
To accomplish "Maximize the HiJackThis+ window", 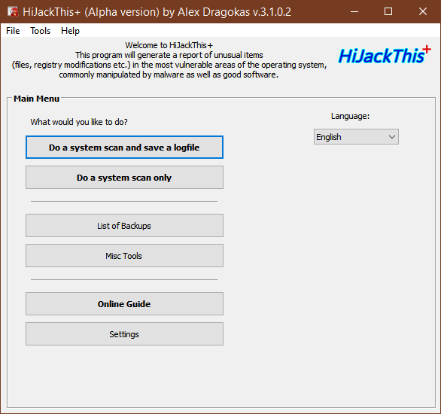I will click(388, 11).
